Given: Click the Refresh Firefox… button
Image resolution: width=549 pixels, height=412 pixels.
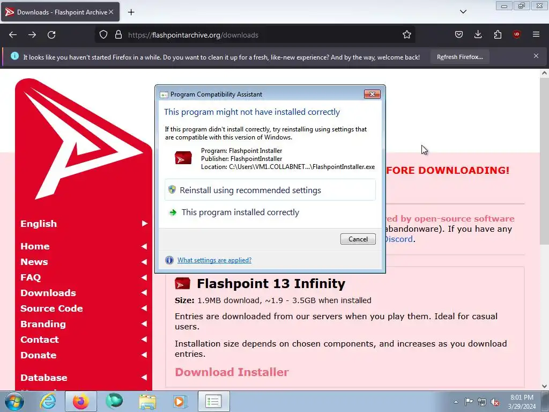Looking at the screenshot, I should tap(459, 57).
